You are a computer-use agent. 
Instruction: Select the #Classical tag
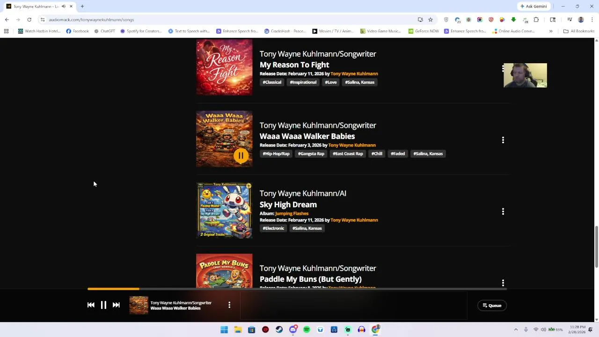click(x=272, y=82)
